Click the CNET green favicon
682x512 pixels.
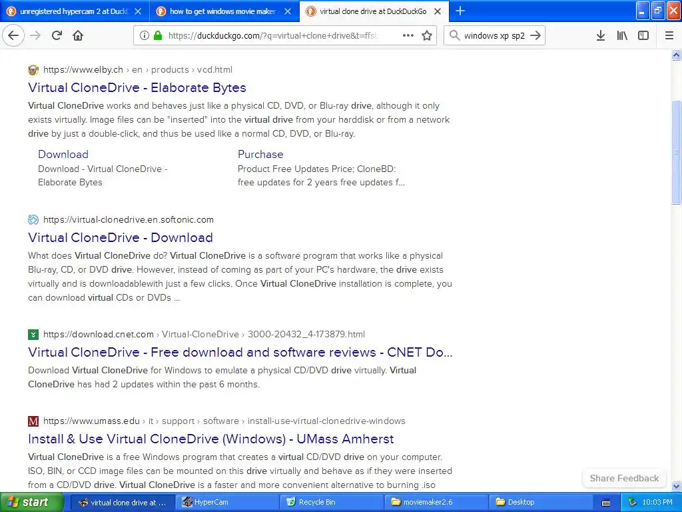tap(33, 335)
